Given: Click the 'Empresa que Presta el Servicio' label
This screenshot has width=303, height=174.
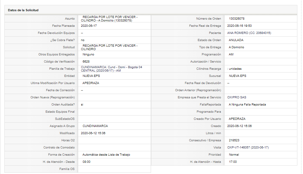Looking at the screenshot, I should (x=199, y=97).
